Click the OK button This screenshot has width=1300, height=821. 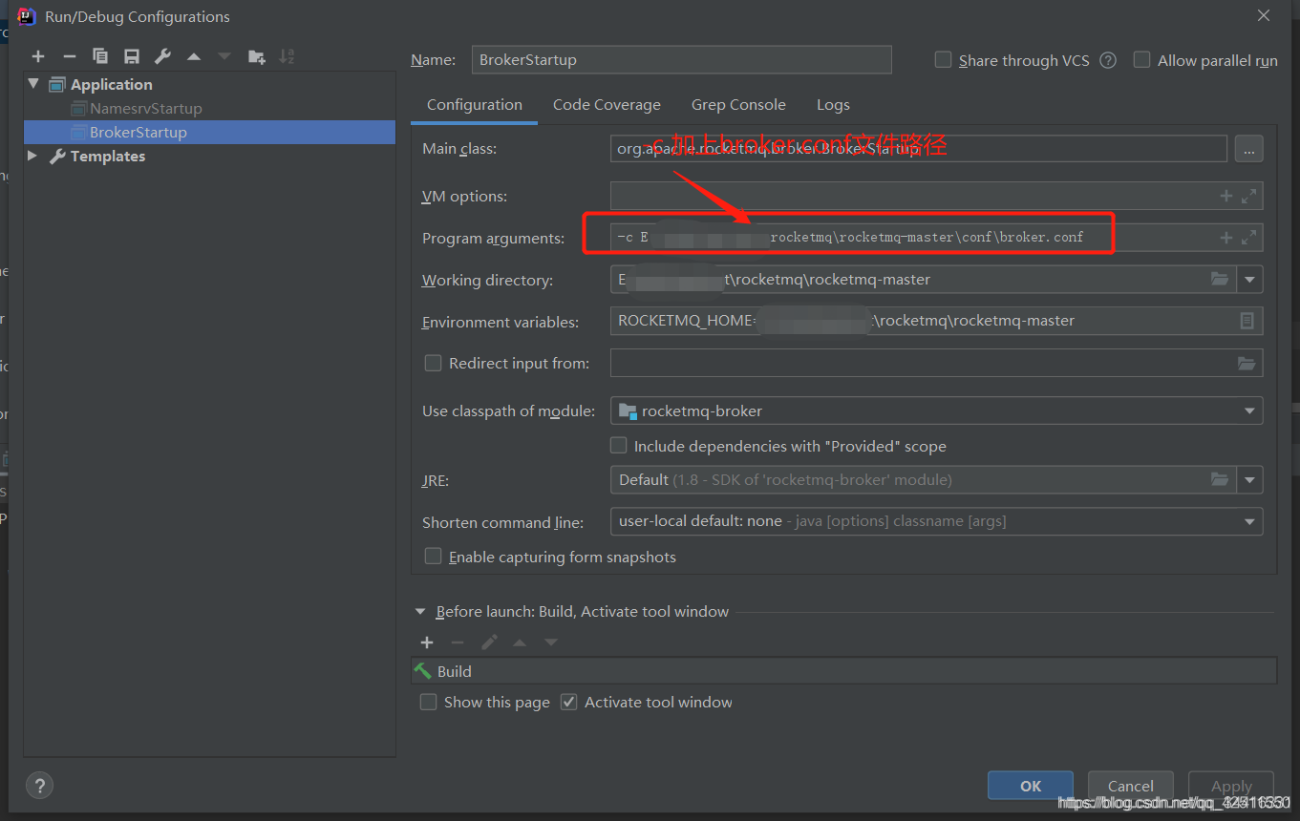click(x=1031, y=786)
